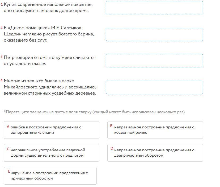The image size is (220, 187).
Task: Click sentence 4 text about парке Михайловского
Action: [x=50, y=87]
